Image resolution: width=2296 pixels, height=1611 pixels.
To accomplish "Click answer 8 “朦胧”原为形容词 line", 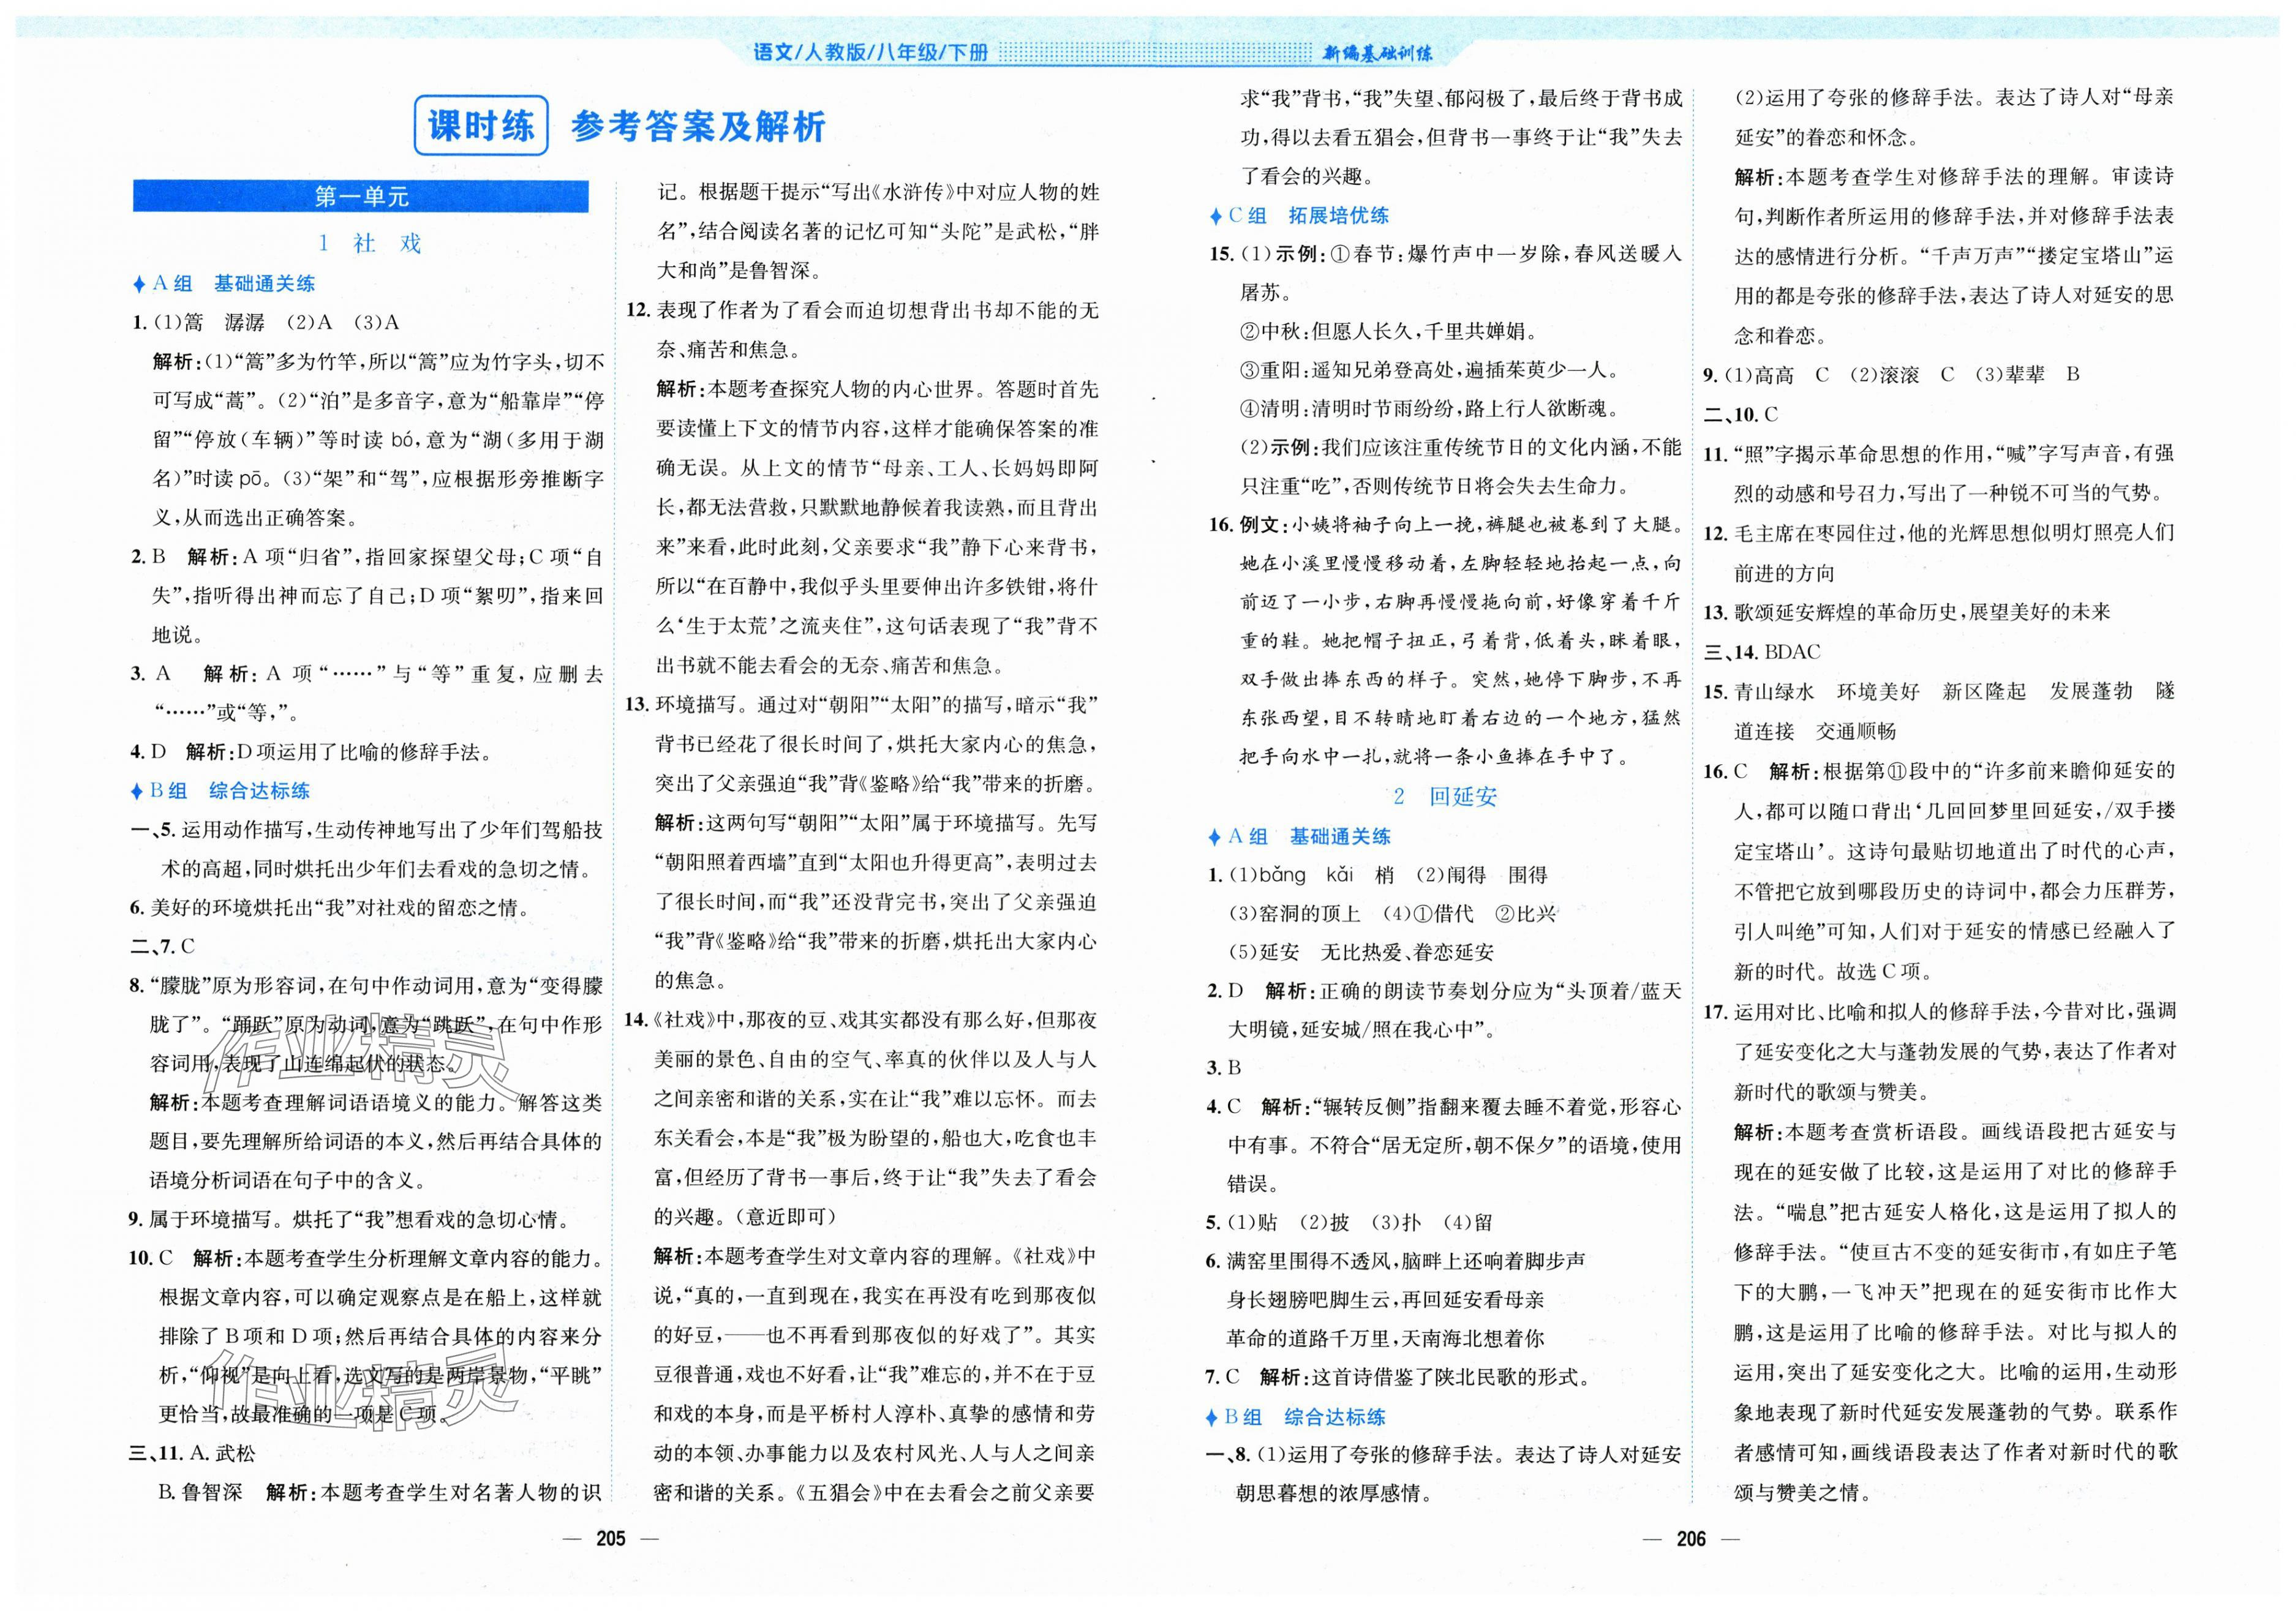I will click(366, 986).
